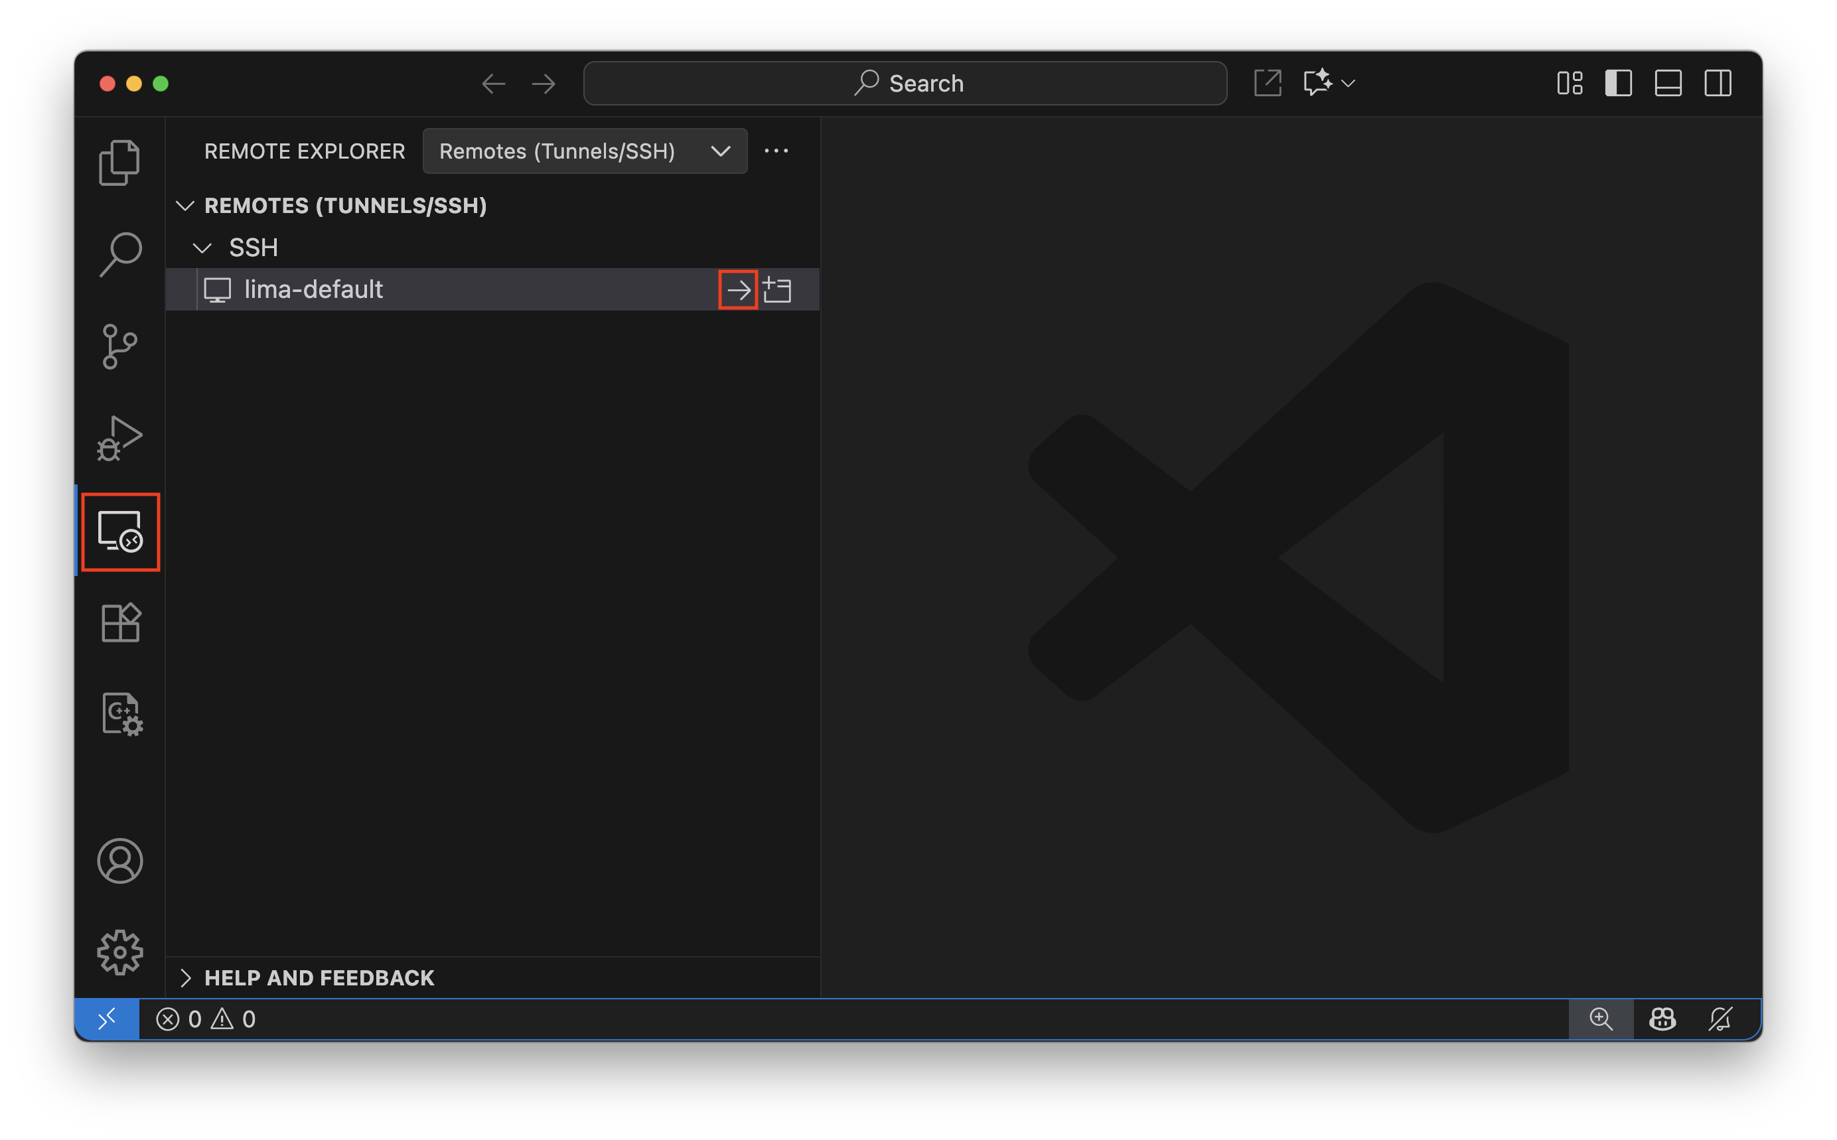Expand the Help and Feedback section

click(319, 977)
